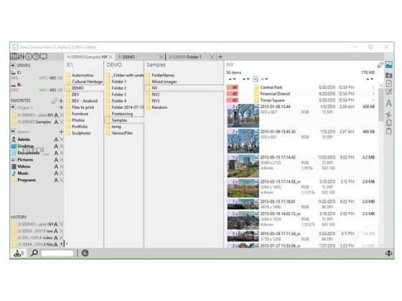Add a favorite using plus beside FAVORITES
The width and height of the screenshot is (402, 301).
(61, 101)
